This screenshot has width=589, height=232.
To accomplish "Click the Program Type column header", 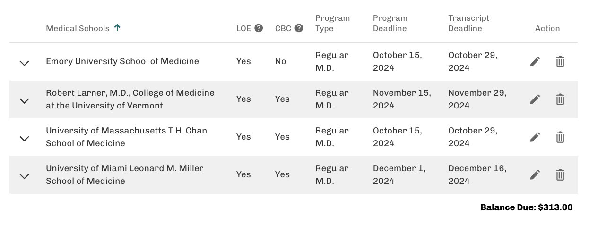I will click(332, 23).
